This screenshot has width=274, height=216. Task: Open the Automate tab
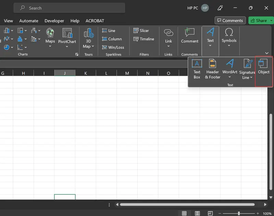click(29, 21)
